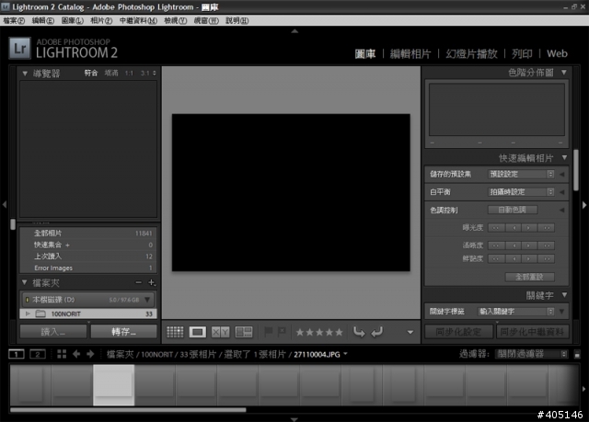Open 儲存的預設集 preset dropdown

click(521, 174)
